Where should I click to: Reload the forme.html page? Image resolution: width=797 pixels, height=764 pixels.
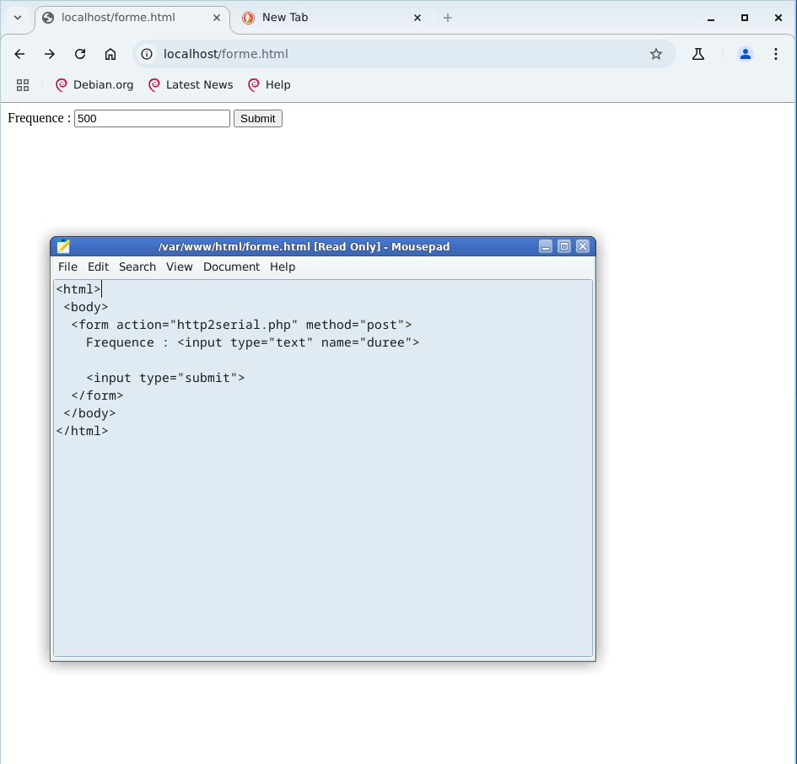pos(80,54)
